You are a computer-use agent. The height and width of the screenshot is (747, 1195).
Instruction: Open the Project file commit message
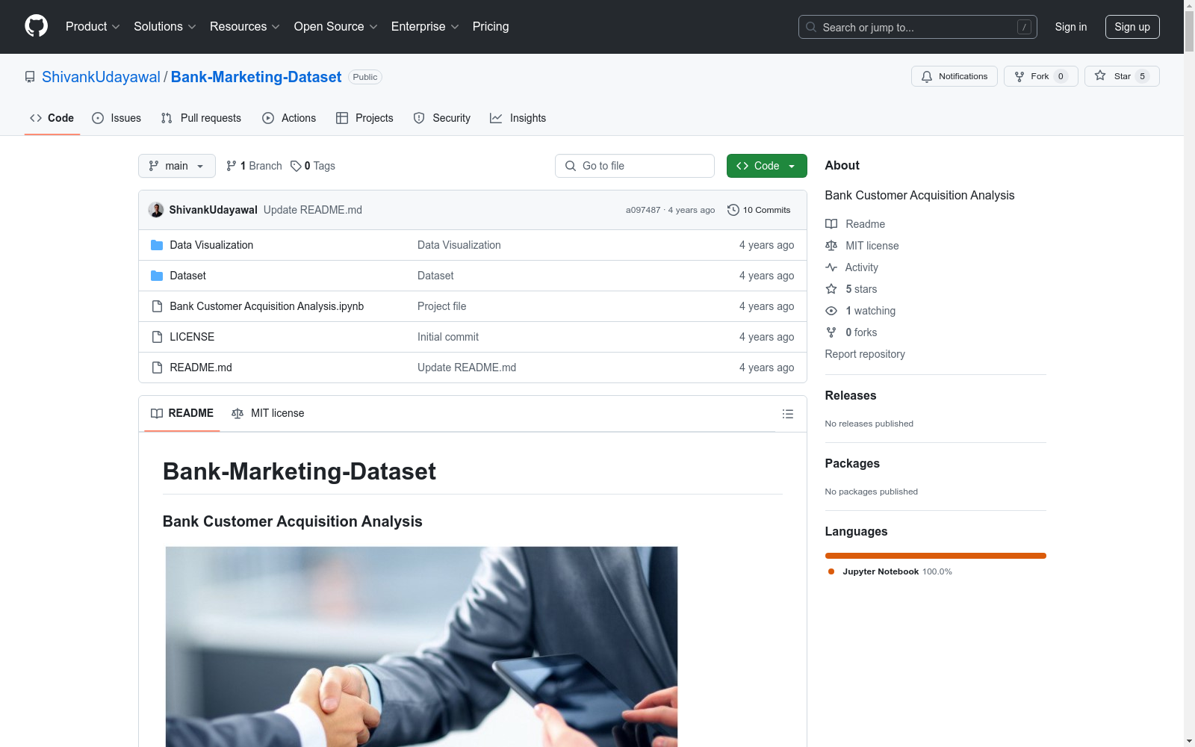442,306
